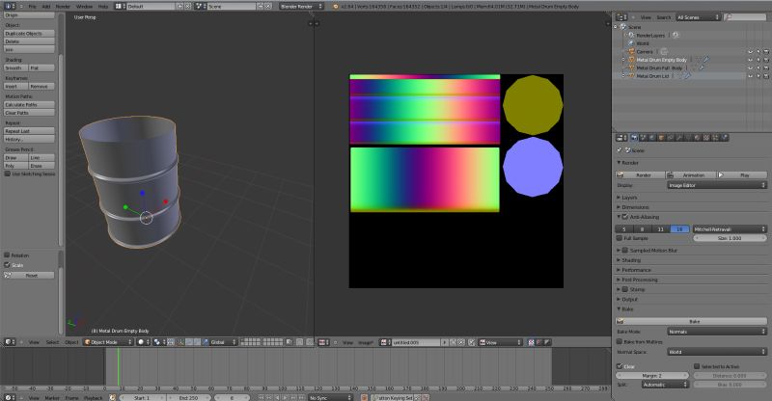Open the Render properties tab icon
Screen dimensions: 772x401
pos(634,138)
